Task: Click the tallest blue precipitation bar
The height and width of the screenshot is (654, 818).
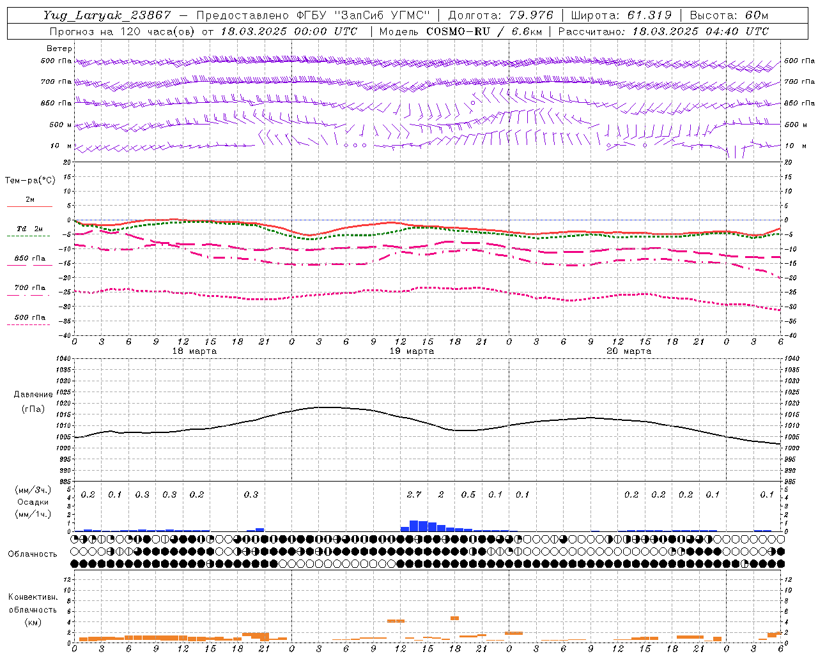Action: [414, 526]
